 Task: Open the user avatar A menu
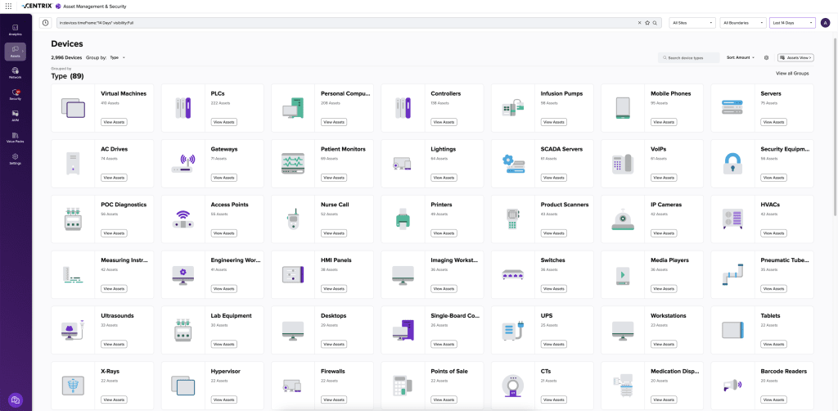pyautogui.click(x=825, y=23)
